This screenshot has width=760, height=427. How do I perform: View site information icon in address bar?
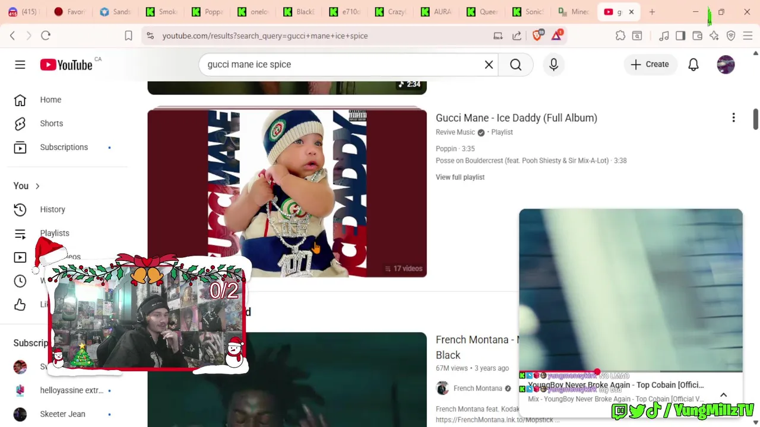(150, 36)
